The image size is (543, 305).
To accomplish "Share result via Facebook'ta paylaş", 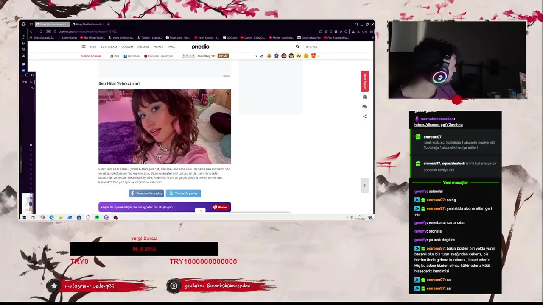I will tap(146, 193).
